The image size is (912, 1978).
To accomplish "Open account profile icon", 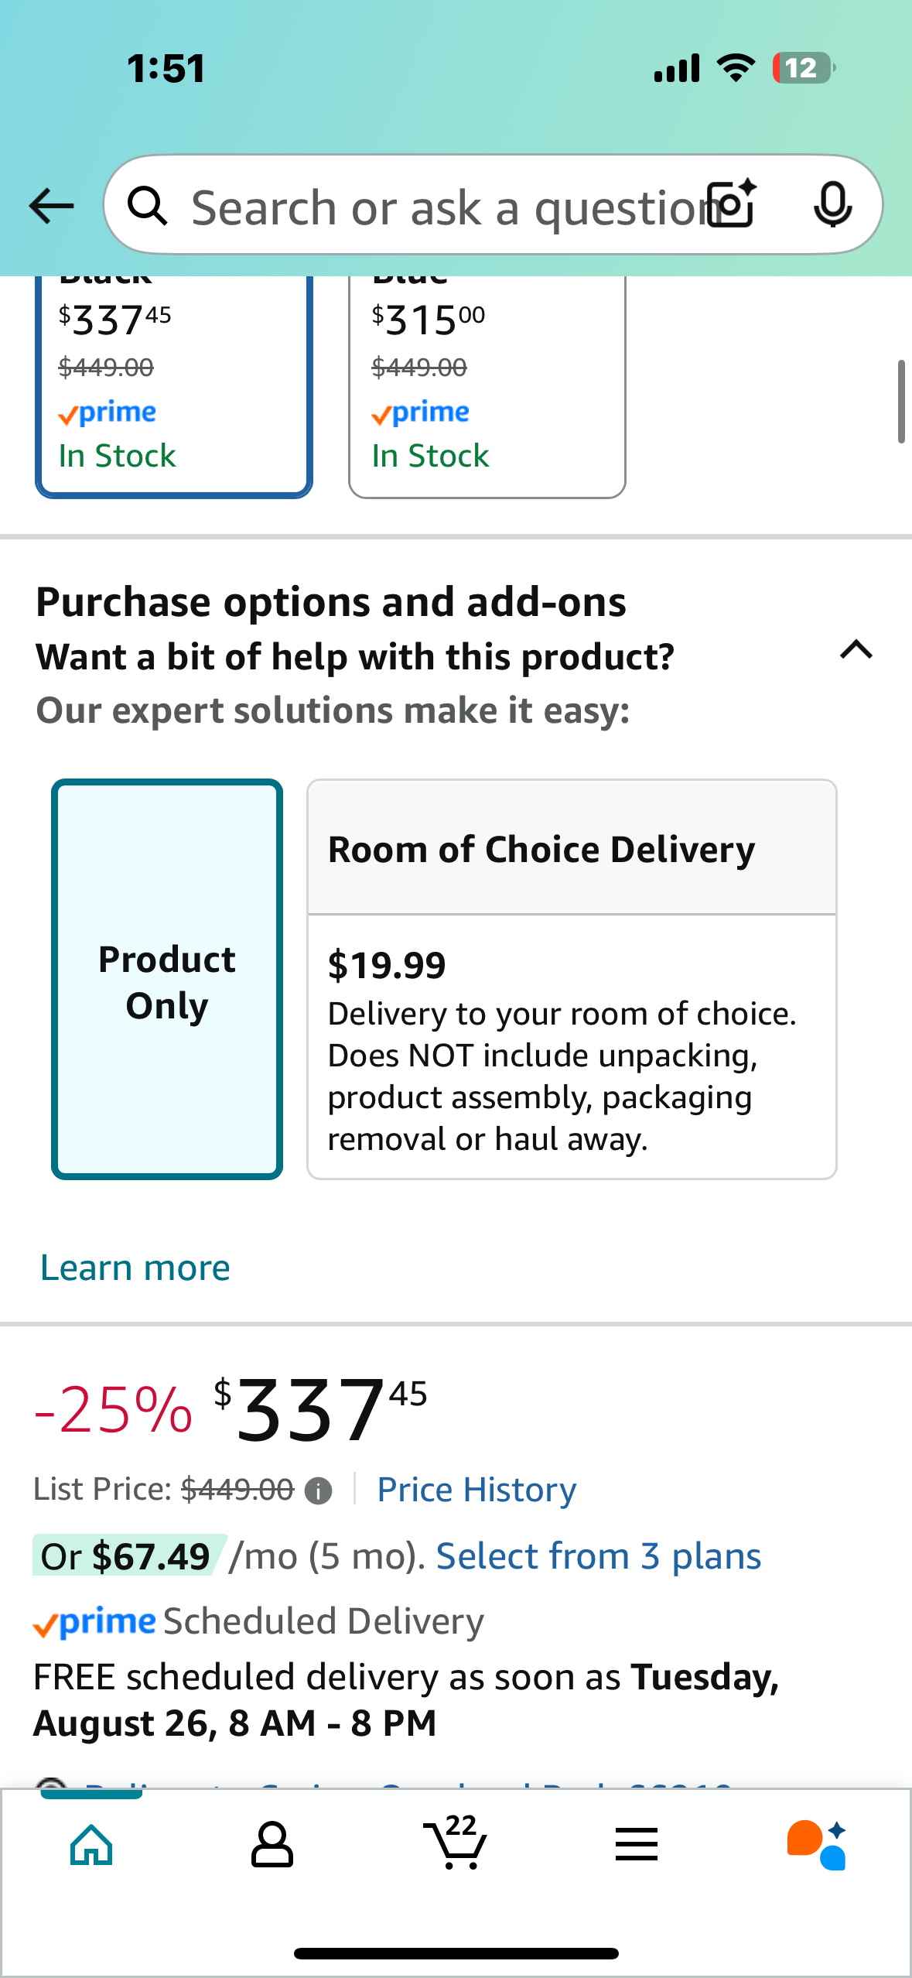I will tap(272, 1845).
